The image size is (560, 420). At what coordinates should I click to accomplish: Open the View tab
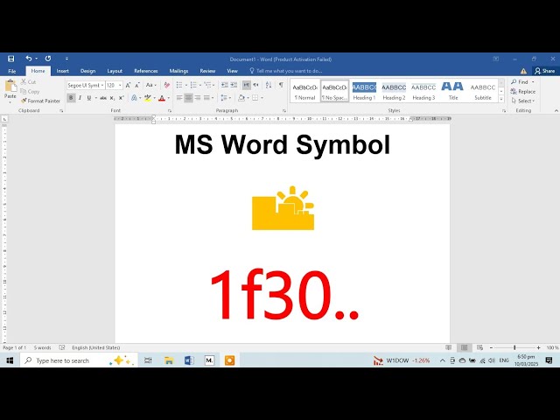click(x=232, y=71)
